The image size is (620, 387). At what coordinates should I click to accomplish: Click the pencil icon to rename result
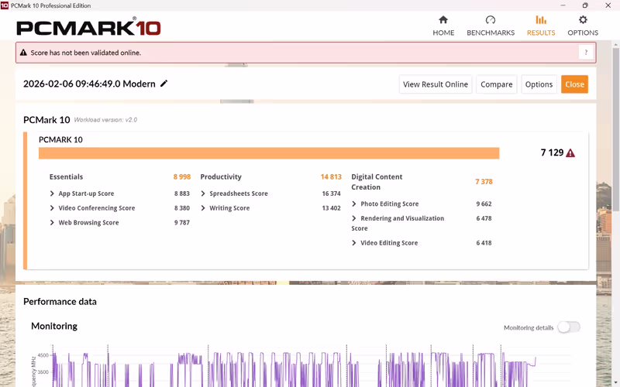click(164, 84)
